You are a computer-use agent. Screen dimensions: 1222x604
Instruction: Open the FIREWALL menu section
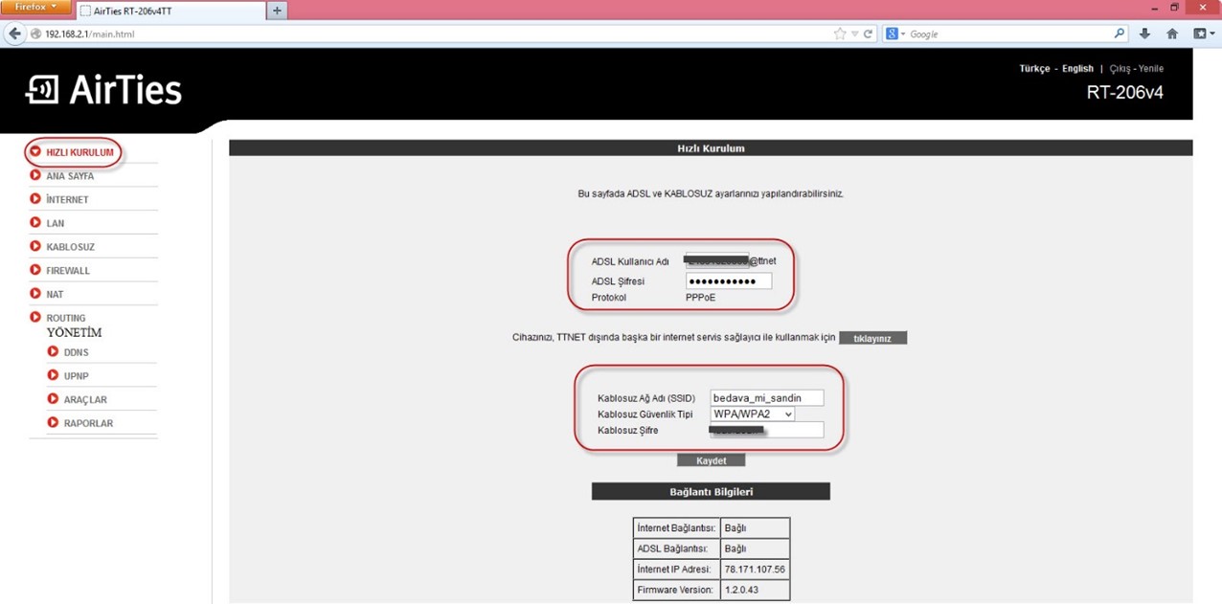pos(68,271)
